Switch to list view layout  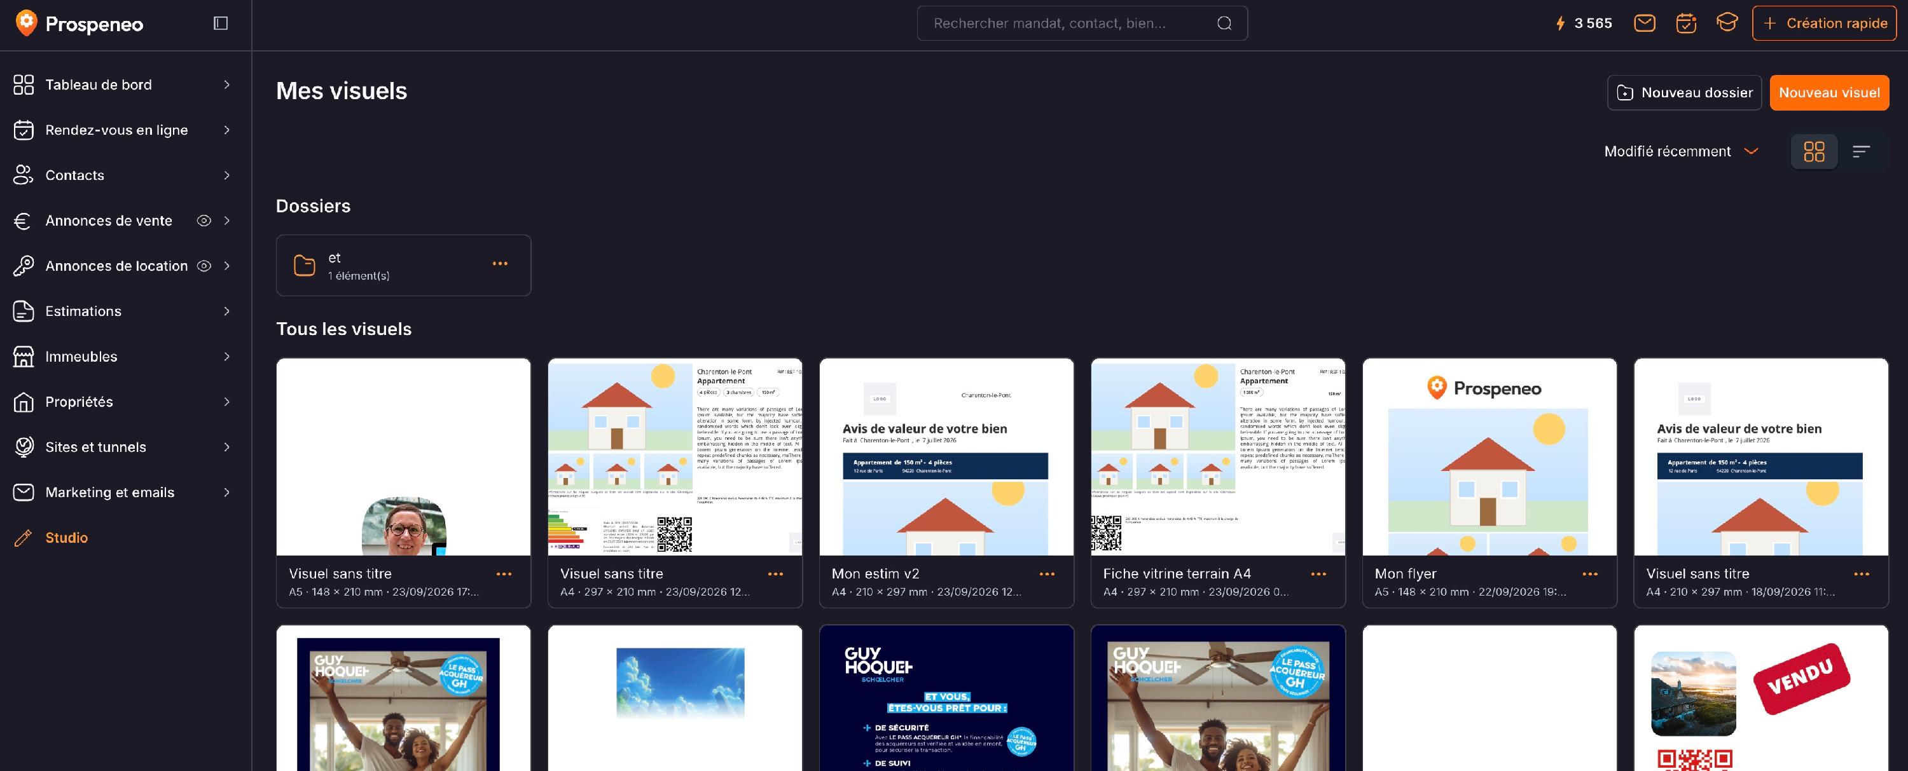[x=1862, y=152]
